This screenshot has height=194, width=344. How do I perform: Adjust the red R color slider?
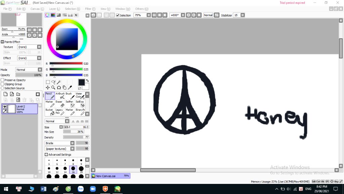[x=66, y=64]
